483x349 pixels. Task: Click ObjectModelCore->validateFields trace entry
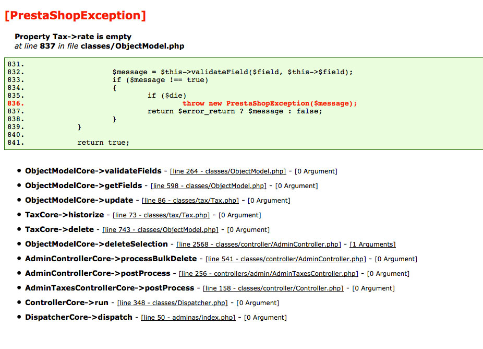[93, 171]
